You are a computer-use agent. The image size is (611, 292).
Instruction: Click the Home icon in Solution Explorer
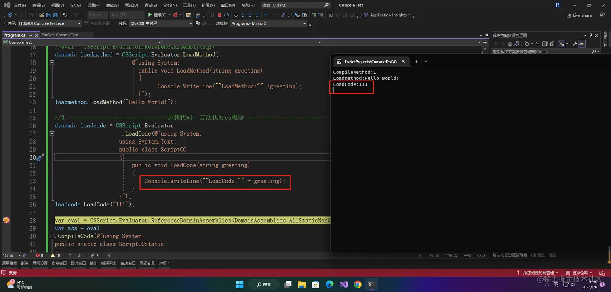[x=510, y=44]
